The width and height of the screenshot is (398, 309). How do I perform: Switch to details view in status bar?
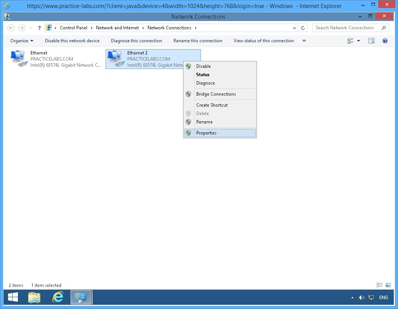(379, 285)
